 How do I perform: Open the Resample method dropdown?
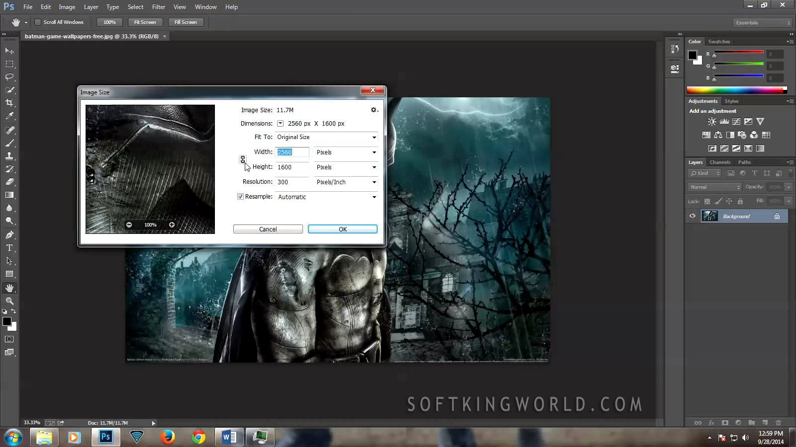pyautogui.click(x=326, y=197)
